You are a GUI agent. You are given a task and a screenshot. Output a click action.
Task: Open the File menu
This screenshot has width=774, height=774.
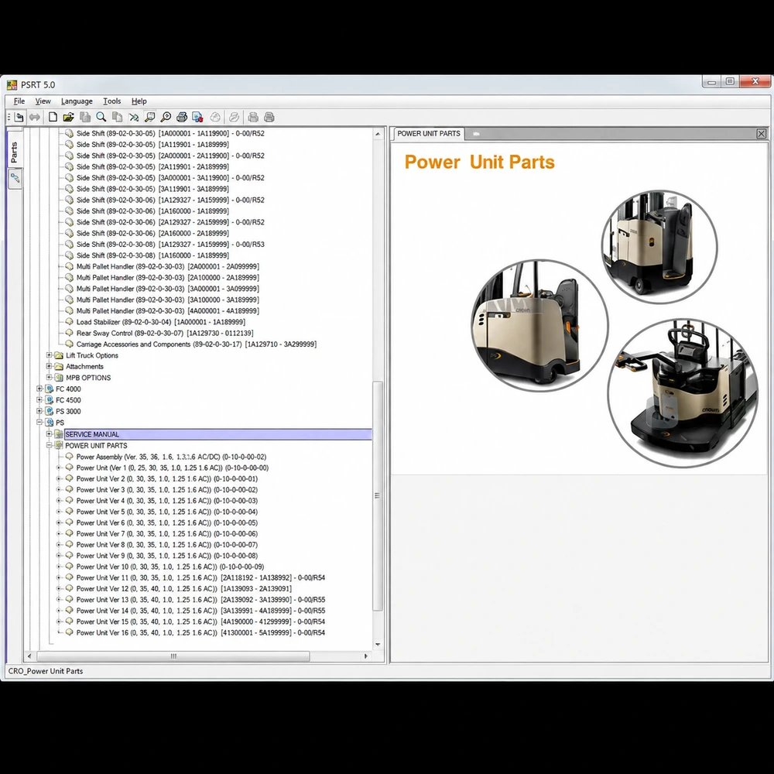pyautogui.click(x=19, y=101)
